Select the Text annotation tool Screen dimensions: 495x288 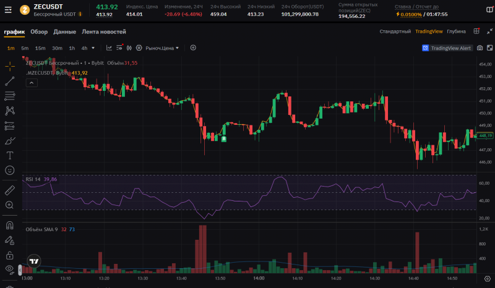(10, 156)
